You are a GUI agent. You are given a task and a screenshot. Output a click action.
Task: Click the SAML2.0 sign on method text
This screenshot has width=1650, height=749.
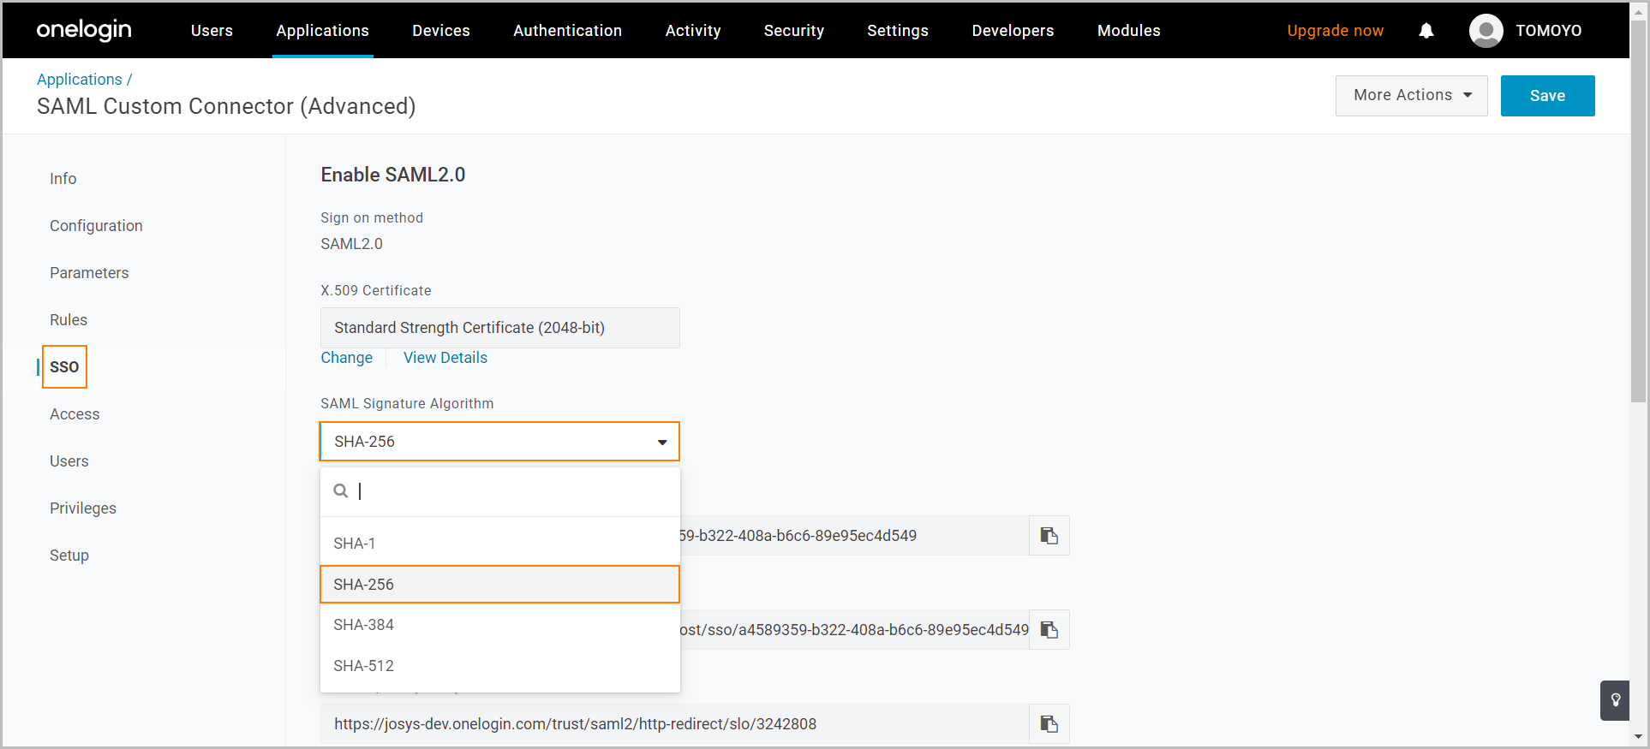351,244
